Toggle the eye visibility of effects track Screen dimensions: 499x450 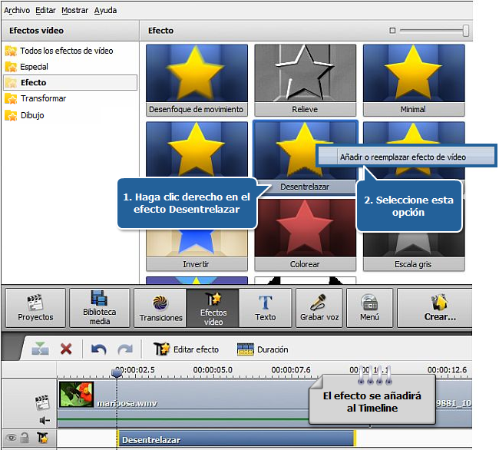pyautogui.click(x=10, y=438)
